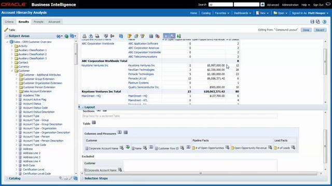
Task: Click the rightmost blue icon in Catalog pane header
Action: [x=75, y=178]
